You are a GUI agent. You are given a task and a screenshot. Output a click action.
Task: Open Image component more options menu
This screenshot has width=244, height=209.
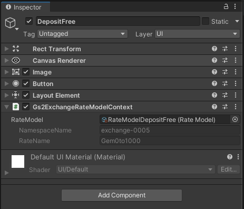pyautogui.click(x=236, y=72)
